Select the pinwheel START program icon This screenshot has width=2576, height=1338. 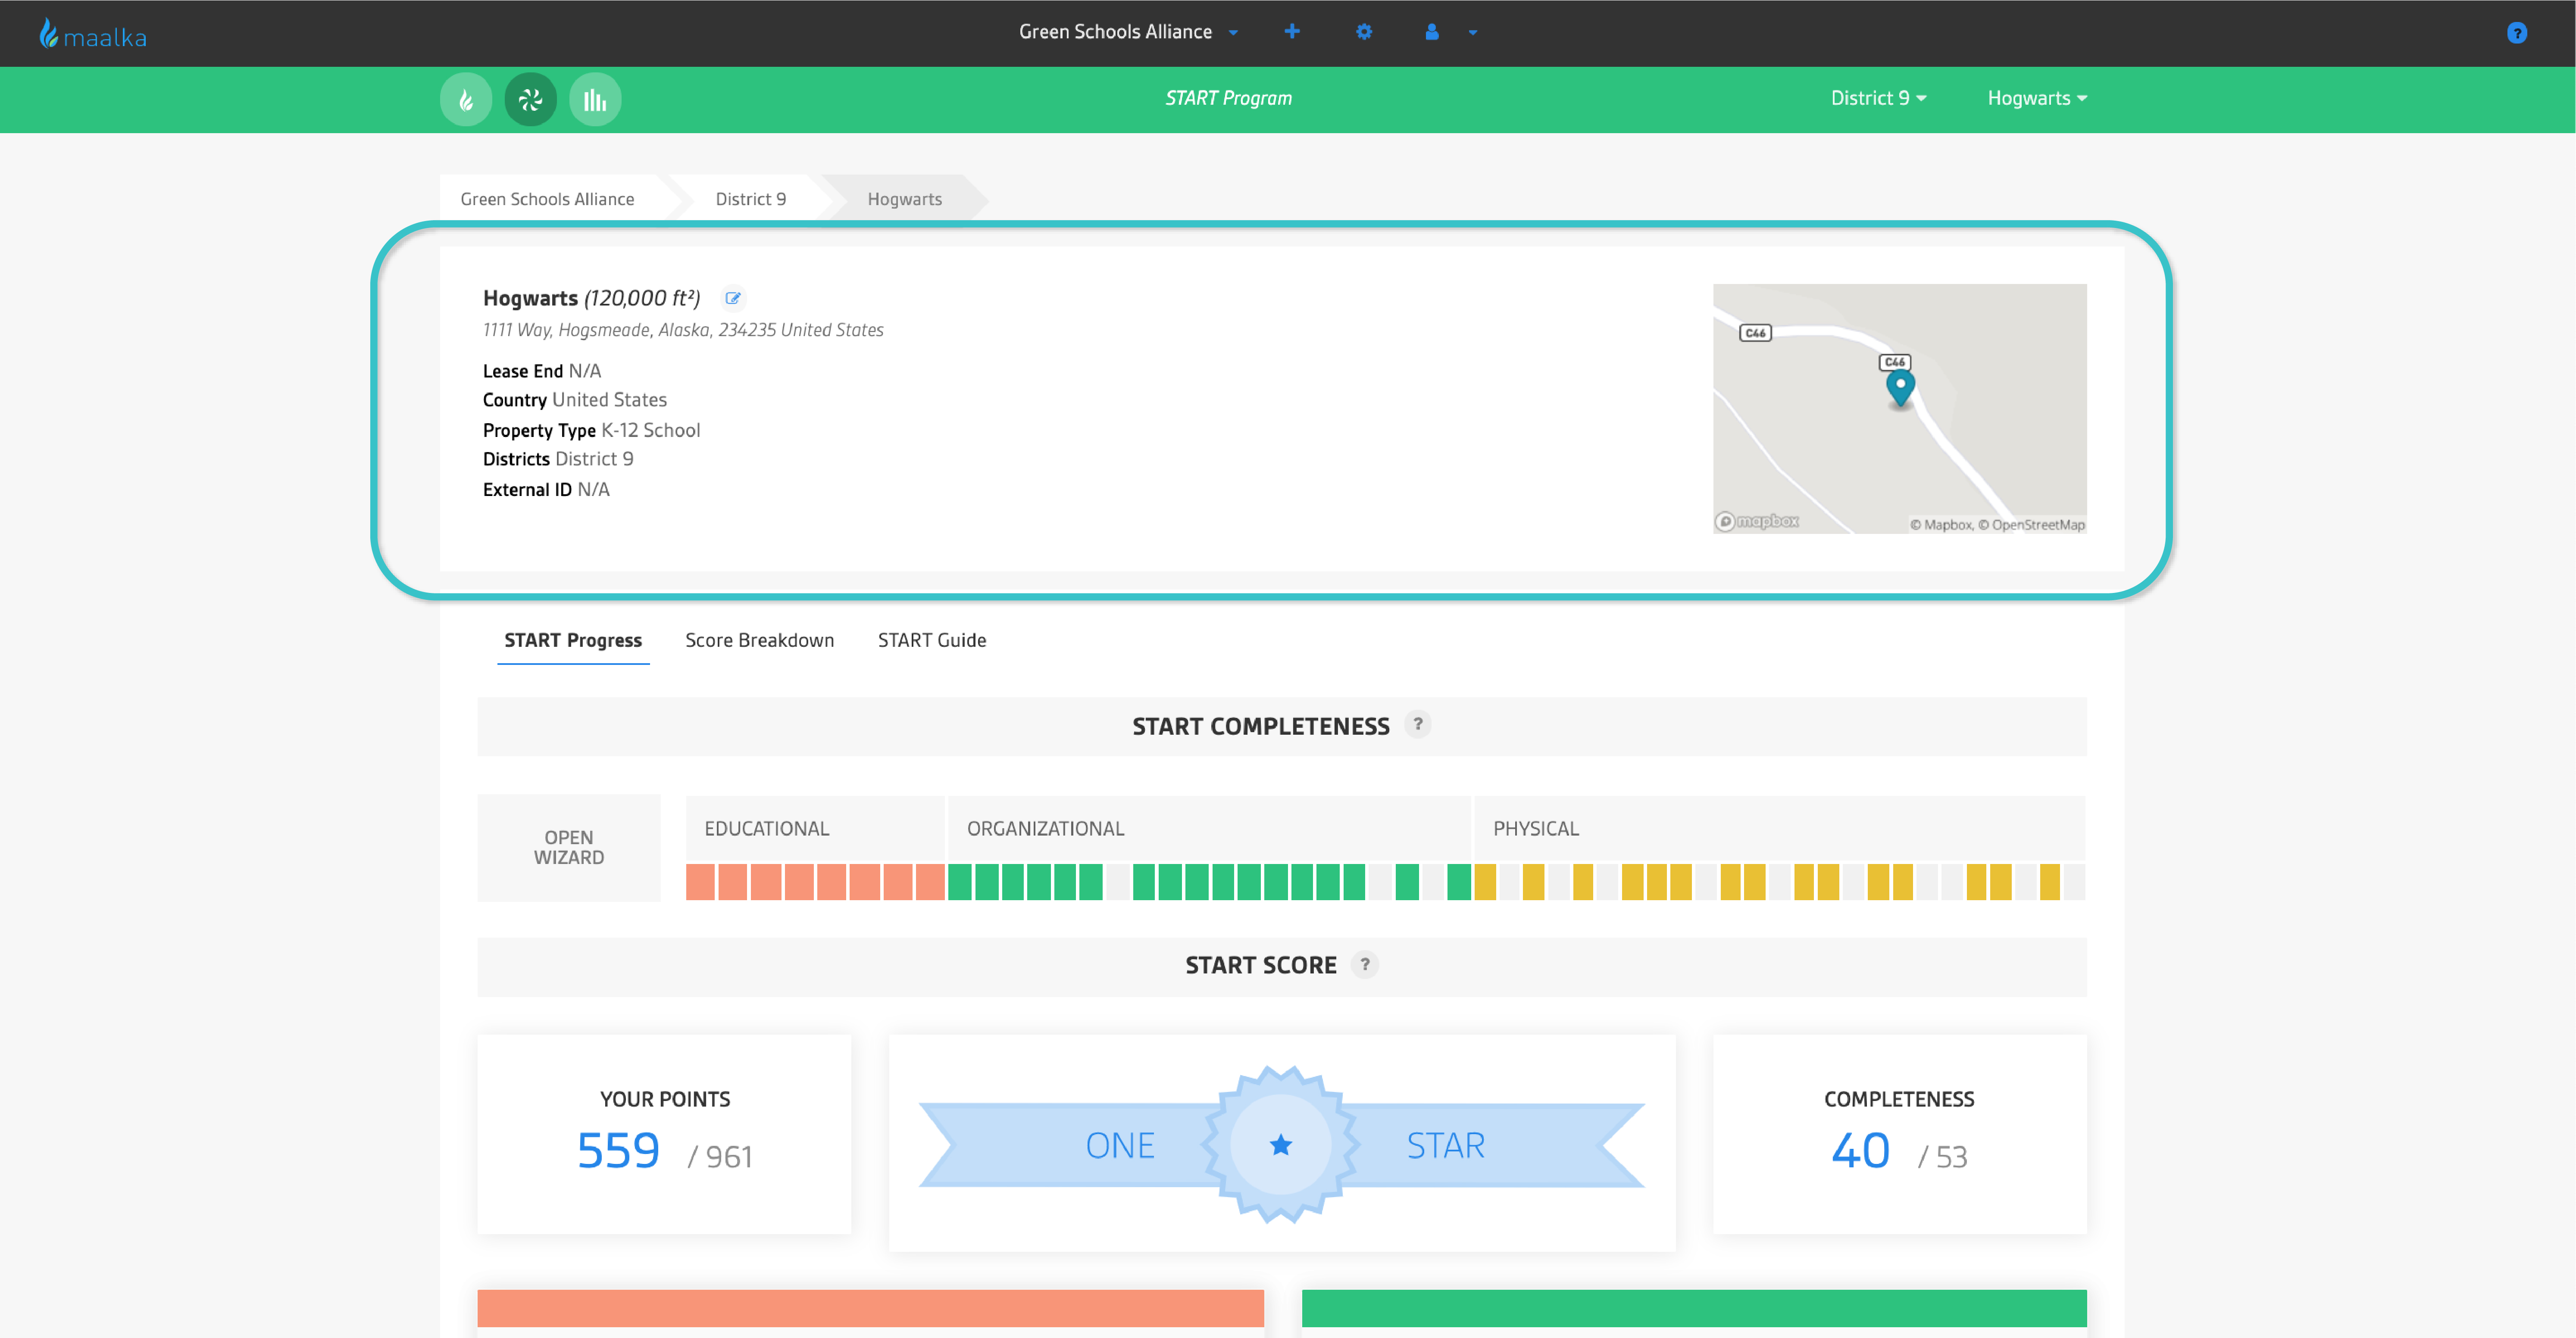(531, 99)
